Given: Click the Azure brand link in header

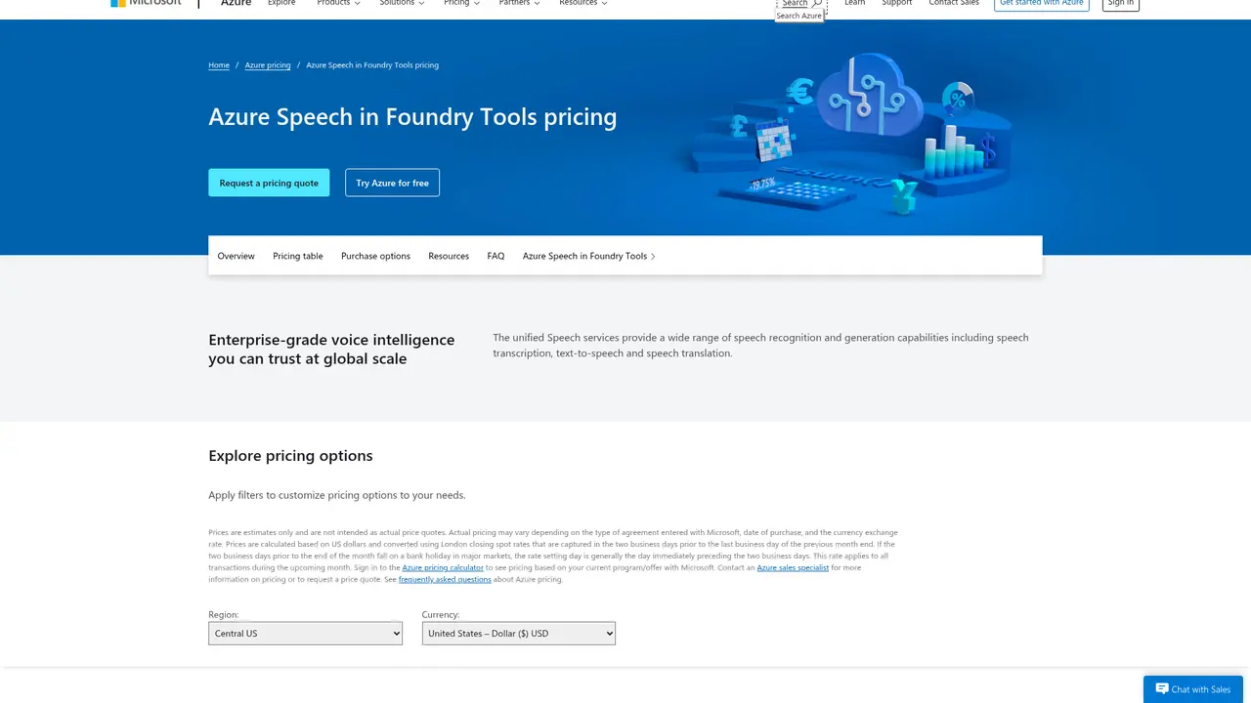Looking at the screenshot, I should point(236,3).
